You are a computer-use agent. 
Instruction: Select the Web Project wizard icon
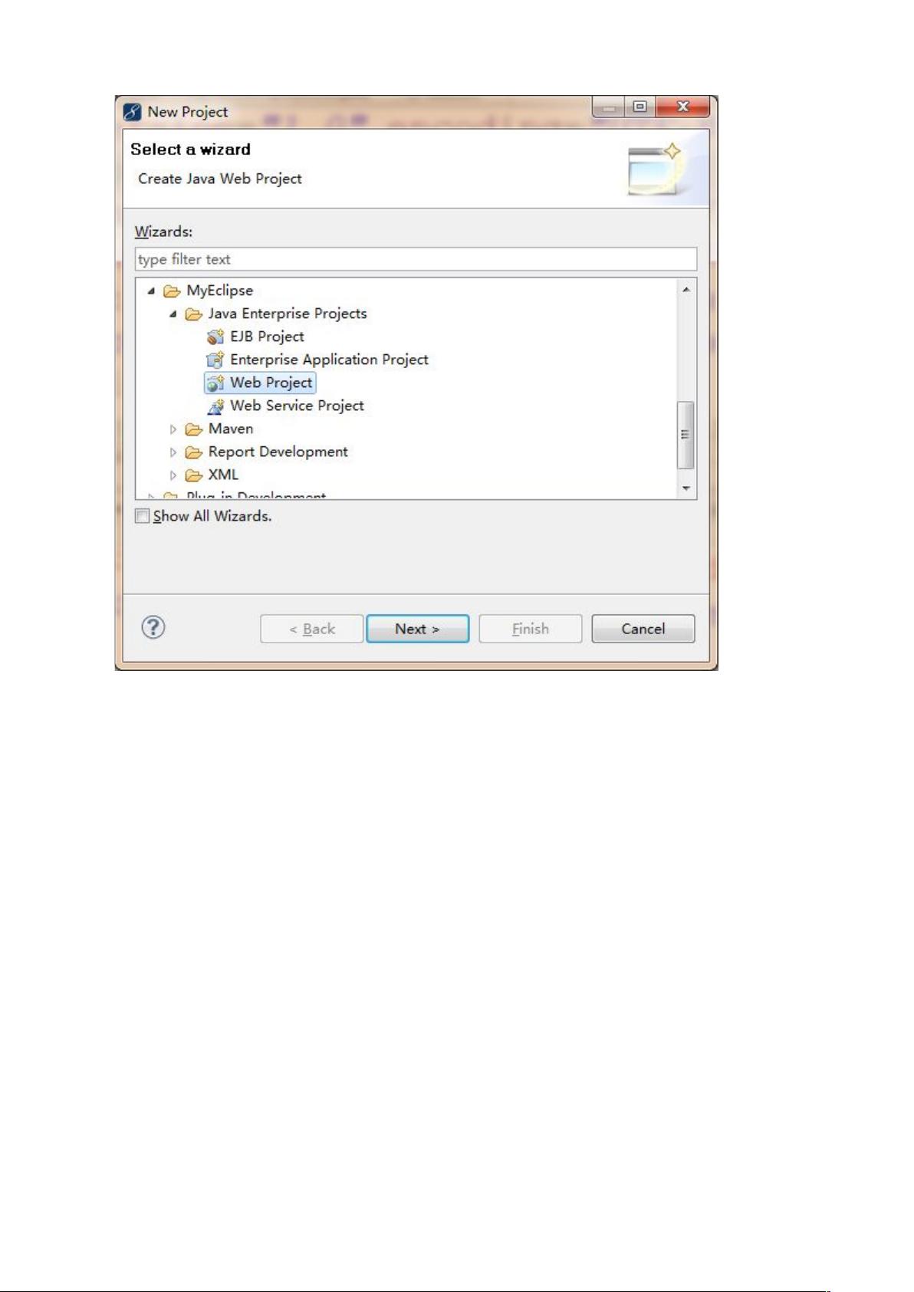tap(215, 383)
